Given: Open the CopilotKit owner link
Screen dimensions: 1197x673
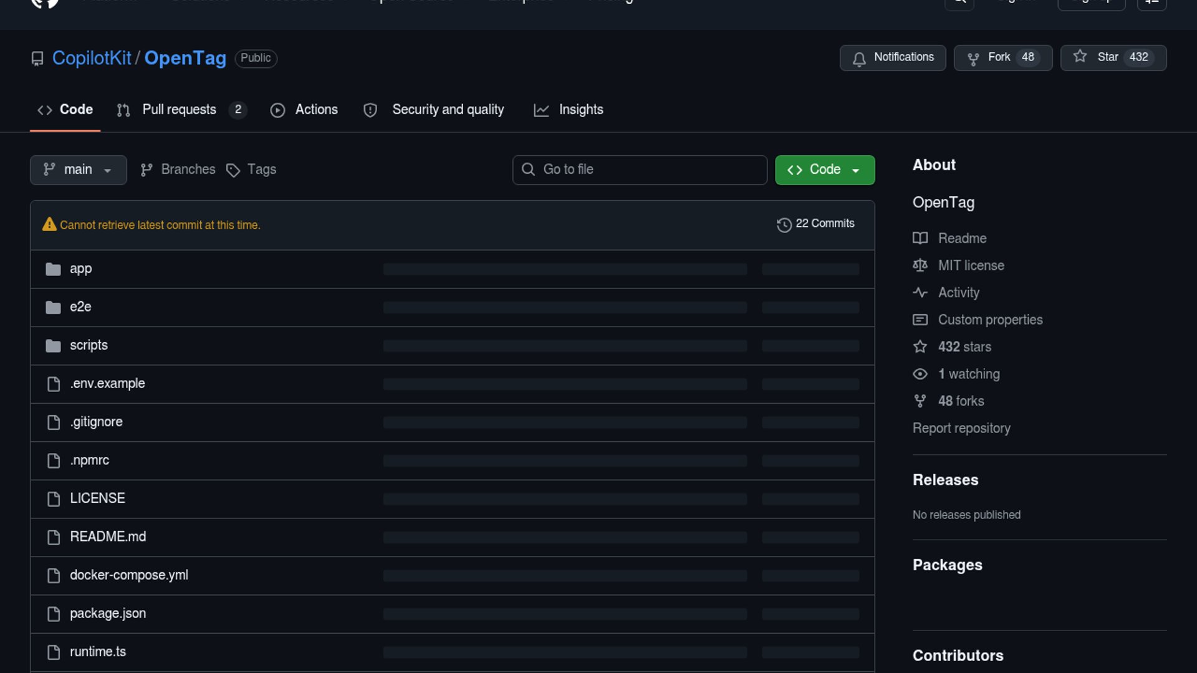Looking at the screenshot, I should [x=92, y=58].
